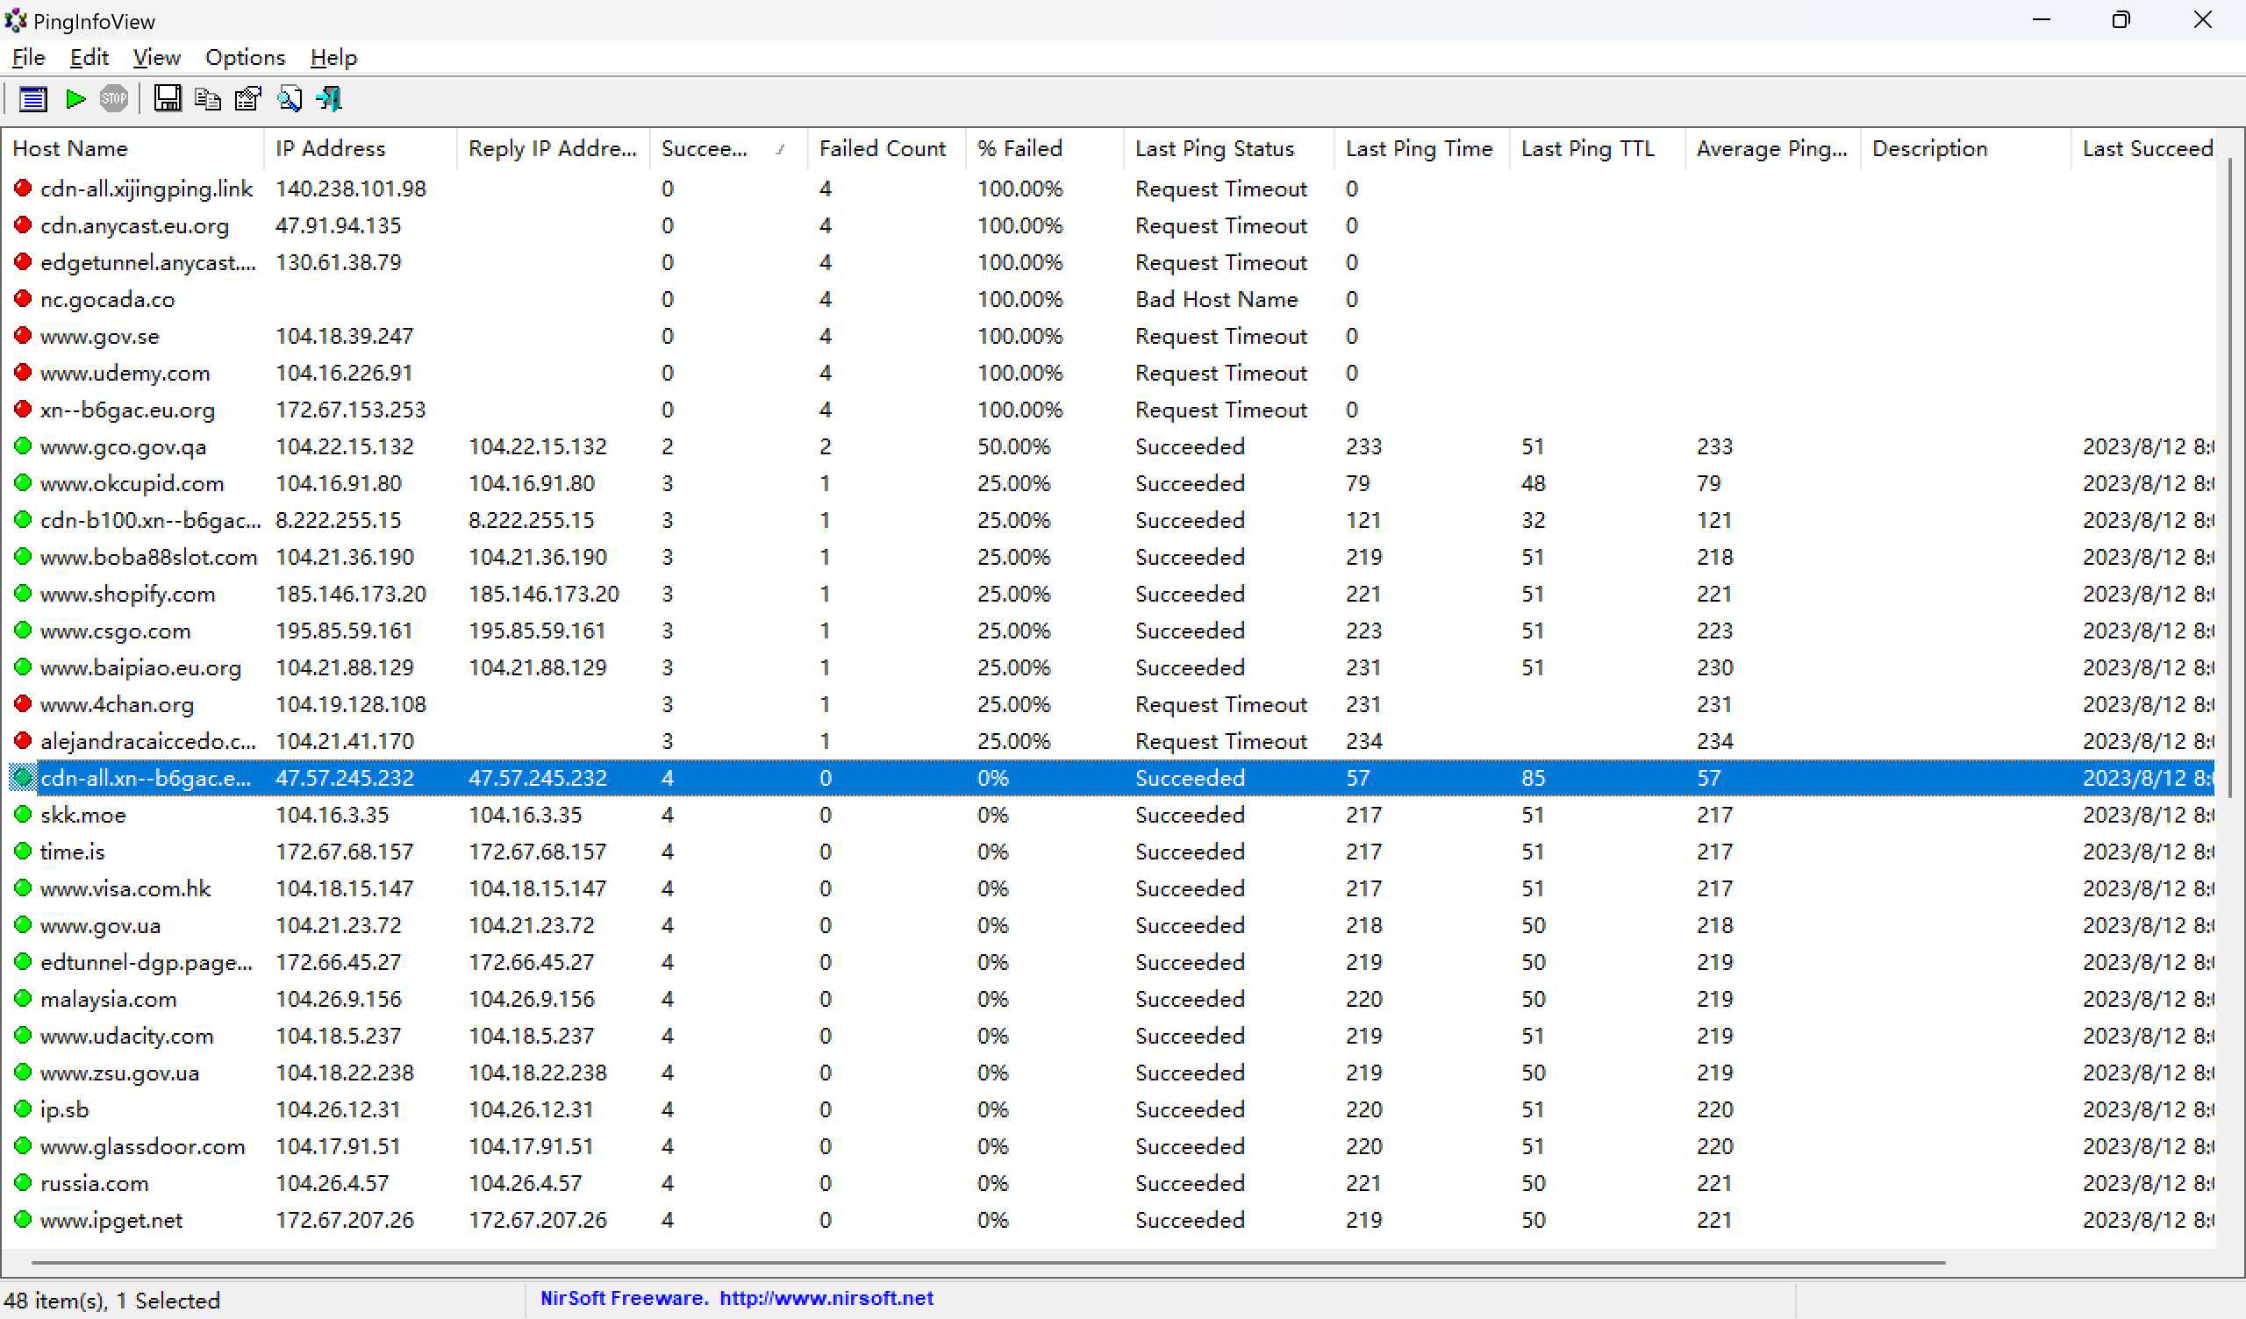Save selected items with the floppy disk icon

point(167,99)
